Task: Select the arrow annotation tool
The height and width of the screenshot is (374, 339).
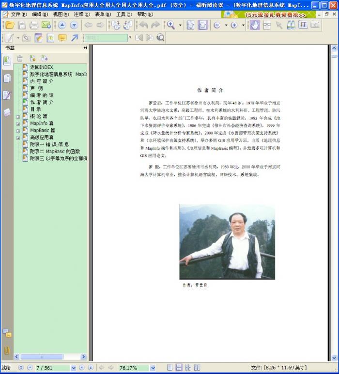Action: pyautogui.click(x=75, y=38)
